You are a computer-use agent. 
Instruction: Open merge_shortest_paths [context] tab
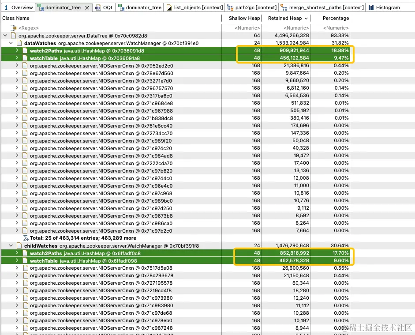click(x=322, y=8)
